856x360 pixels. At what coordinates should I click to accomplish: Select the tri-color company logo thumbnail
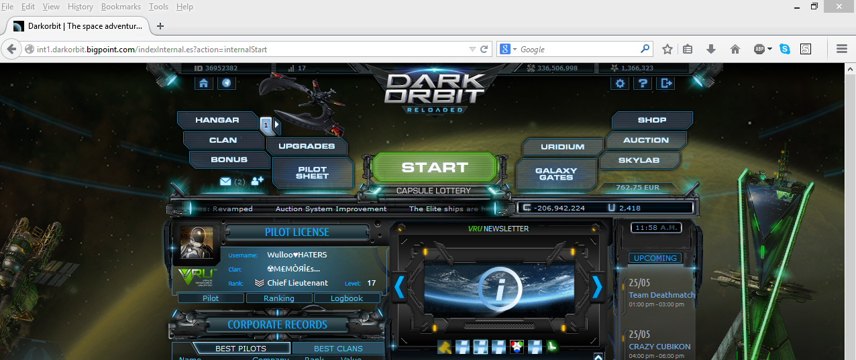[516, 347]
